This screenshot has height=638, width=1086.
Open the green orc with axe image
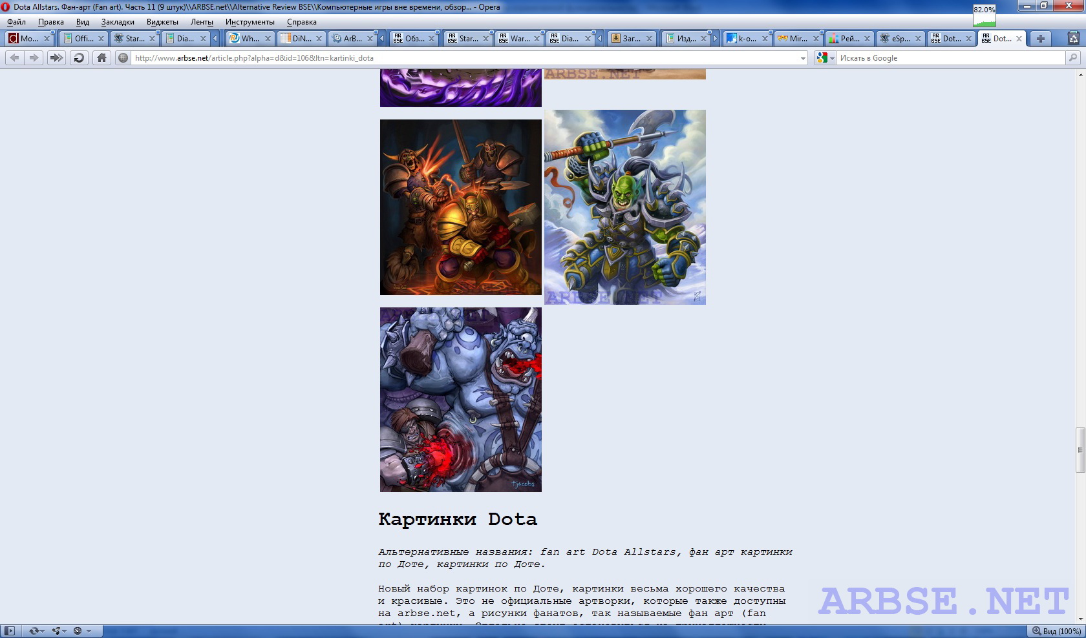click(625, 207)
